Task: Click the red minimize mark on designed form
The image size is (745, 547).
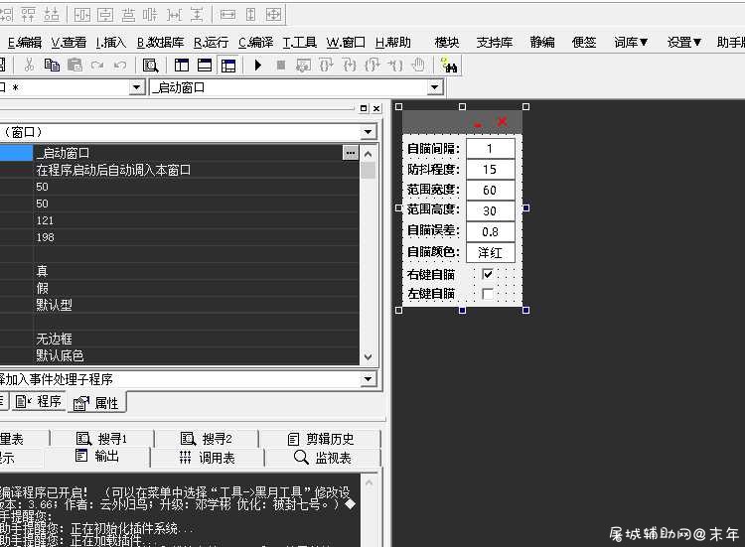Action: (x=478, y=125)
